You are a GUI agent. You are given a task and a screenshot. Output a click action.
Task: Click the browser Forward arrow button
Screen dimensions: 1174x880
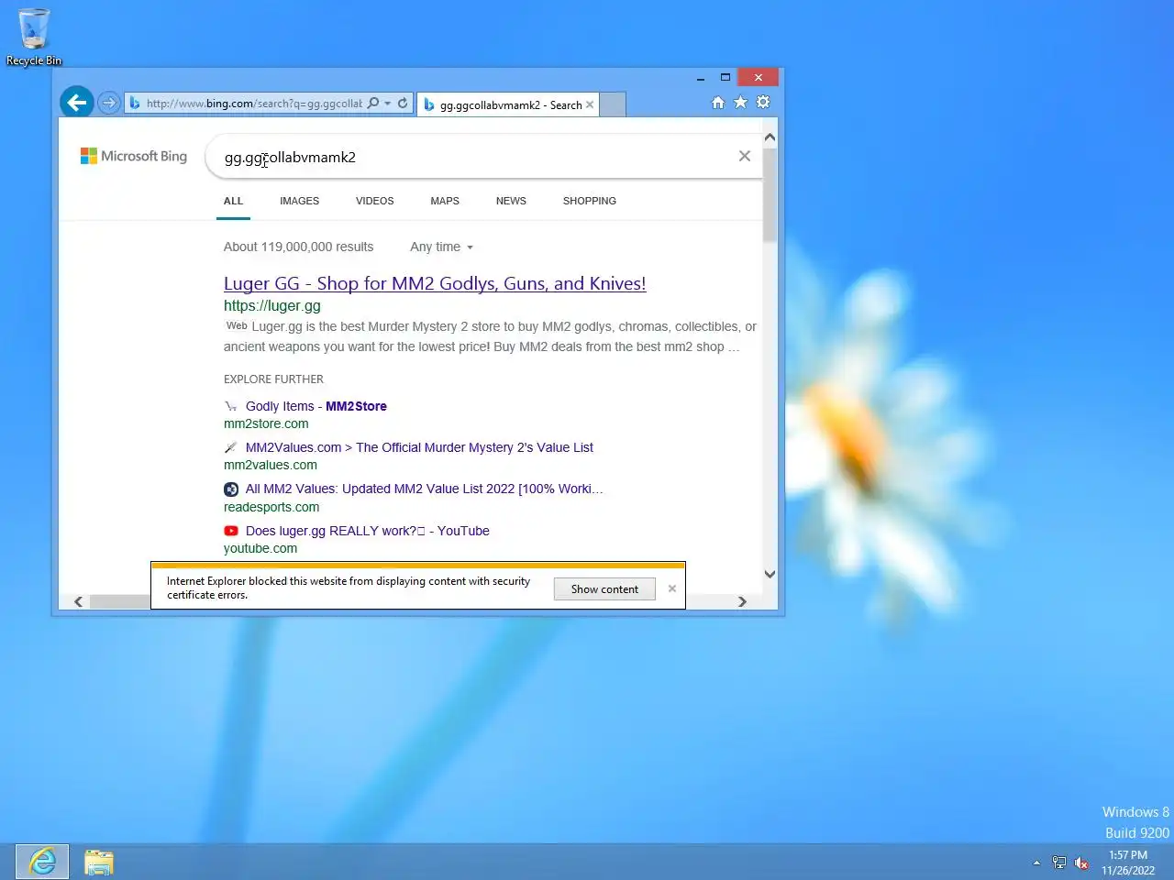108,103
